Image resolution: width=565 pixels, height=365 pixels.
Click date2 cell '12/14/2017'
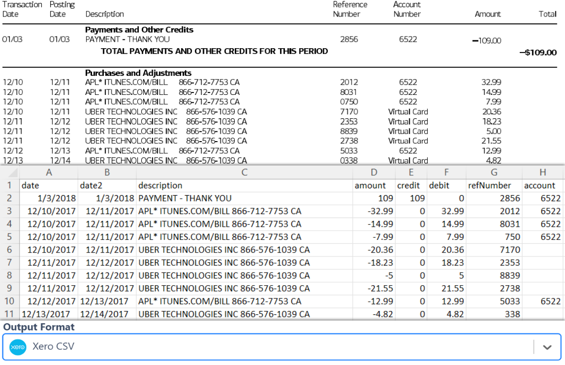(107, 314)
